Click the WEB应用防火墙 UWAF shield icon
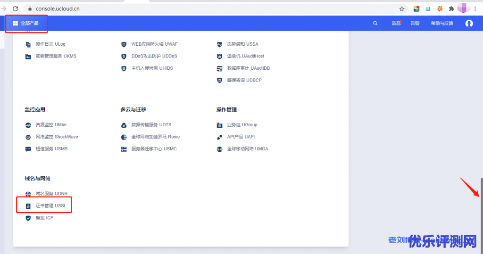 [124, 44]
